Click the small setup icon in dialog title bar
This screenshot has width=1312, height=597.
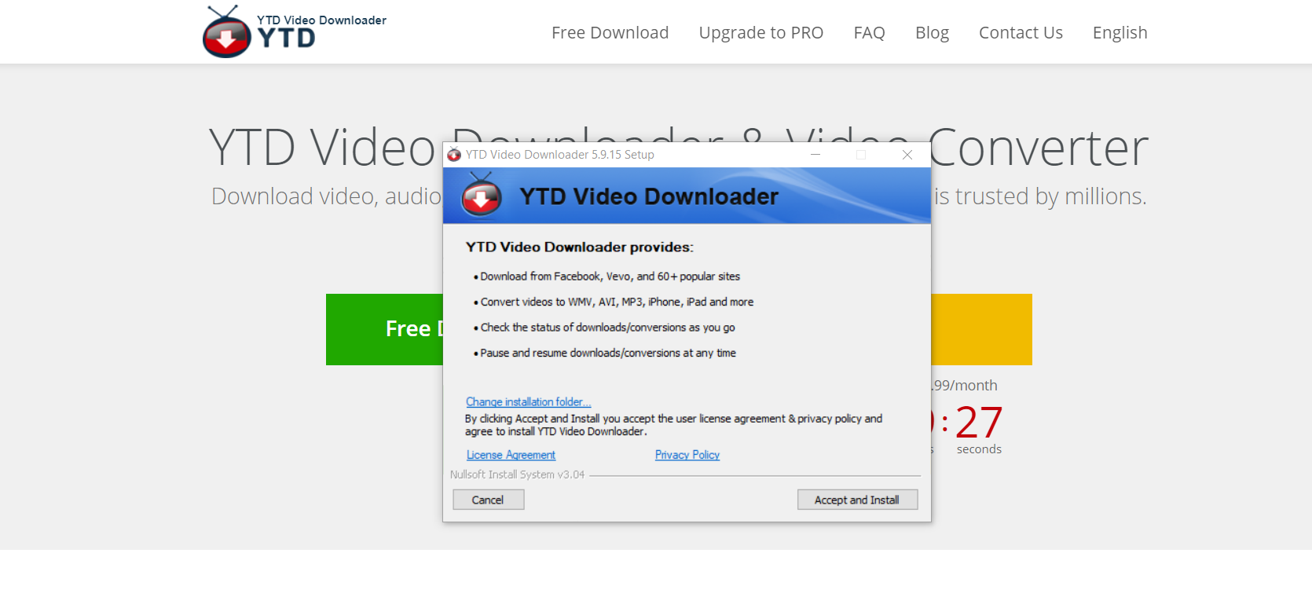pos(454,155)
